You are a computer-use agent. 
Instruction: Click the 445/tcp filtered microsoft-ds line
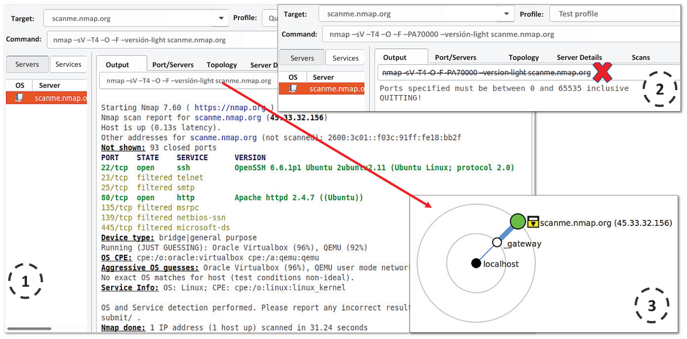click(x=166, y=228)
